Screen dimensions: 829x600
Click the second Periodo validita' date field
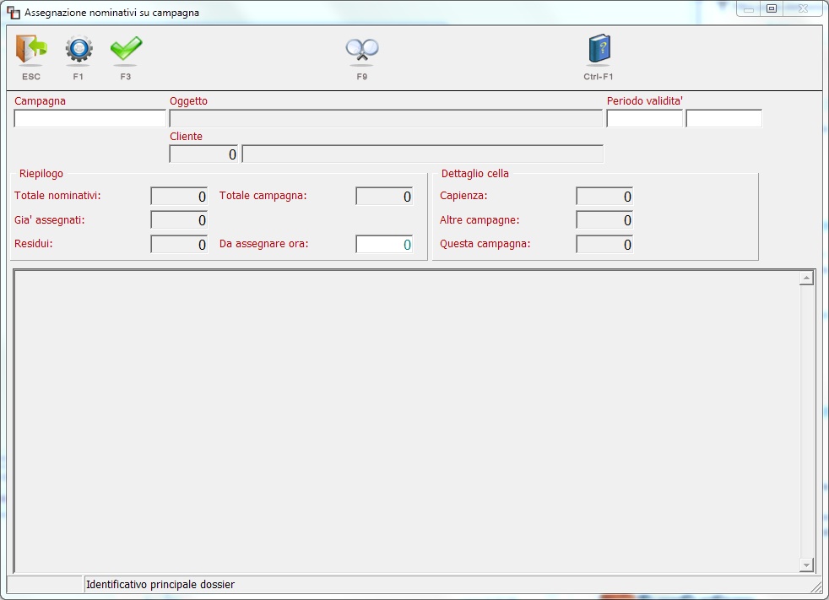click(x=723, y=118)
